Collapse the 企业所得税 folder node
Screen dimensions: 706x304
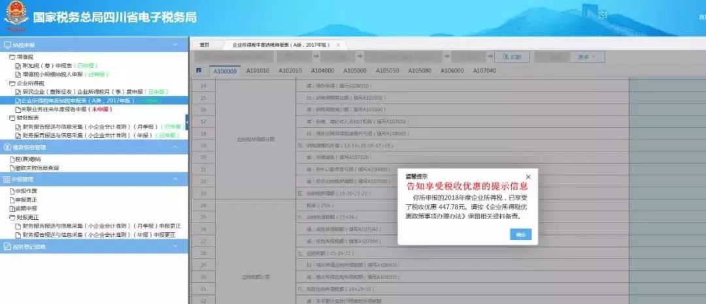(12, 83)
